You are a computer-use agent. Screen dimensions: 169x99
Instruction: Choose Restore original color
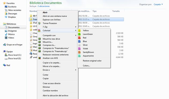point(92,61)
